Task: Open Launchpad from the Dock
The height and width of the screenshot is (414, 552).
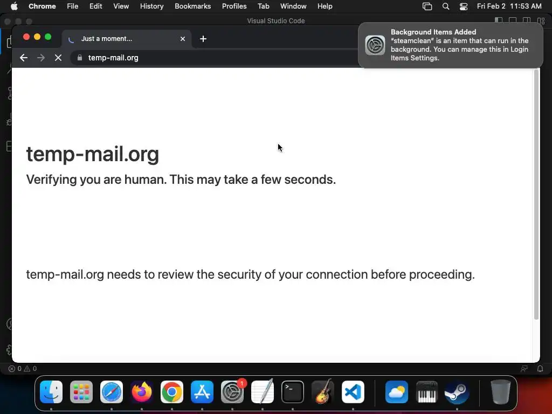Action: tap(81, 392)
